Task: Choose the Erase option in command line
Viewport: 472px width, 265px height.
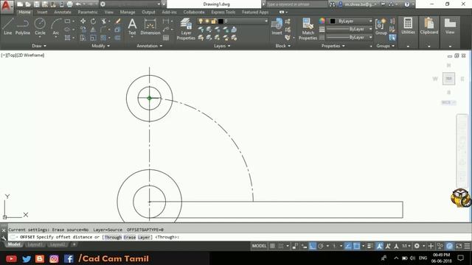Action: point(130,237)
